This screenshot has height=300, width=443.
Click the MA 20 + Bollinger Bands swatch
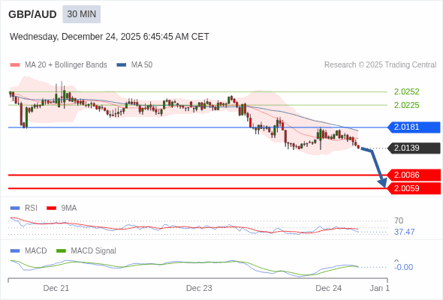click(x=15, y=65)
